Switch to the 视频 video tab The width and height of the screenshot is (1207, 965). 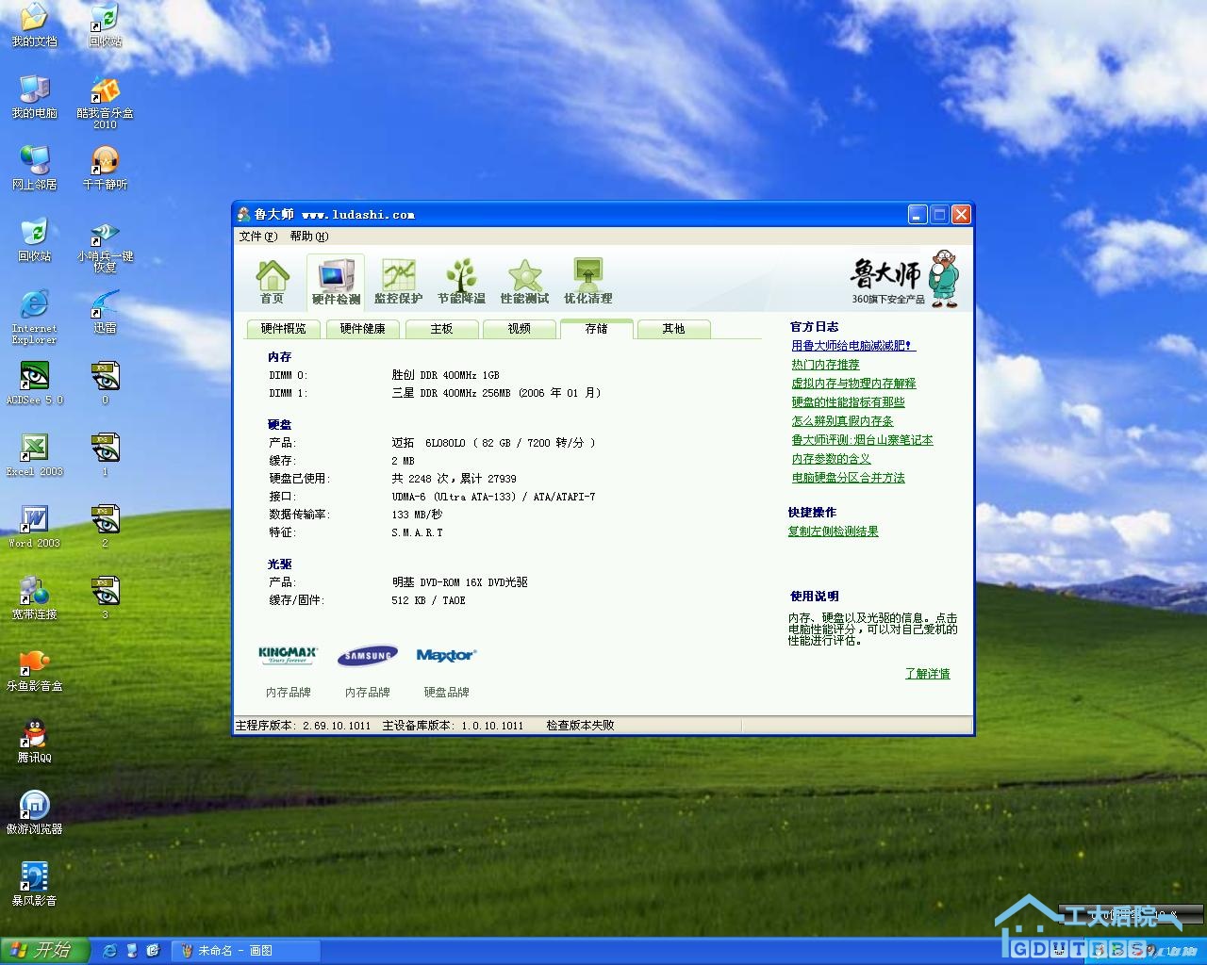pos(519,329)
